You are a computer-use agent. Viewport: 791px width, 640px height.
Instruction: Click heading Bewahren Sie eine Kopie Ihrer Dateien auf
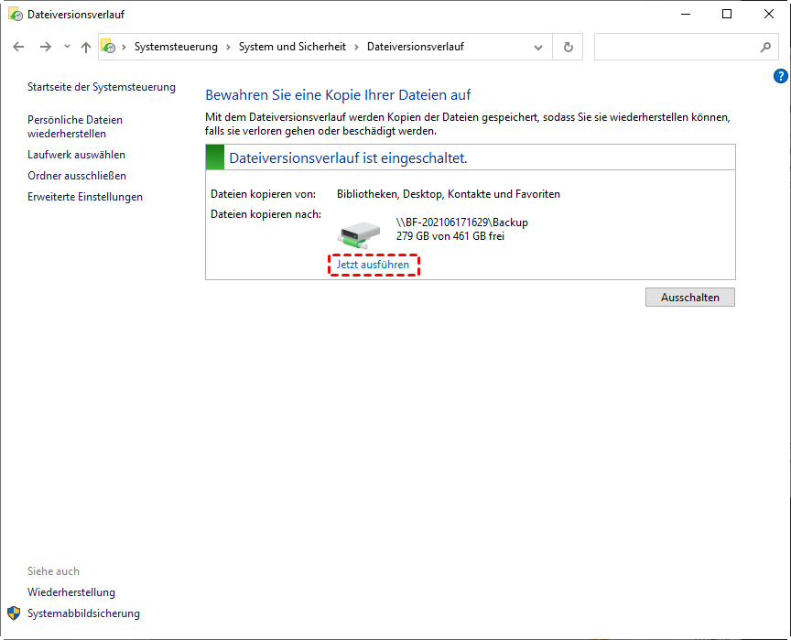(338, 95)
